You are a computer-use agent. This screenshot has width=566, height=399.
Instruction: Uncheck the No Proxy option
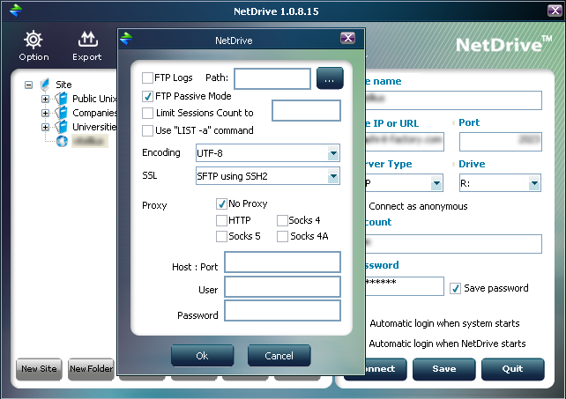pos(221,203)
